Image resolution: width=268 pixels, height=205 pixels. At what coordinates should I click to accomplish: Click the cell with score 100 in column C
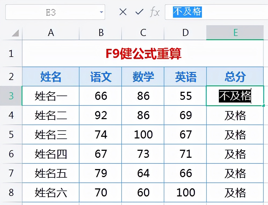143,134
